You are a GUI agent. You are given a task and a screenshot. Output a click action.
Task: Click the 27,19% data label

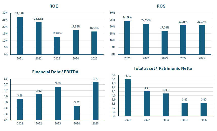tap(20, 13)
